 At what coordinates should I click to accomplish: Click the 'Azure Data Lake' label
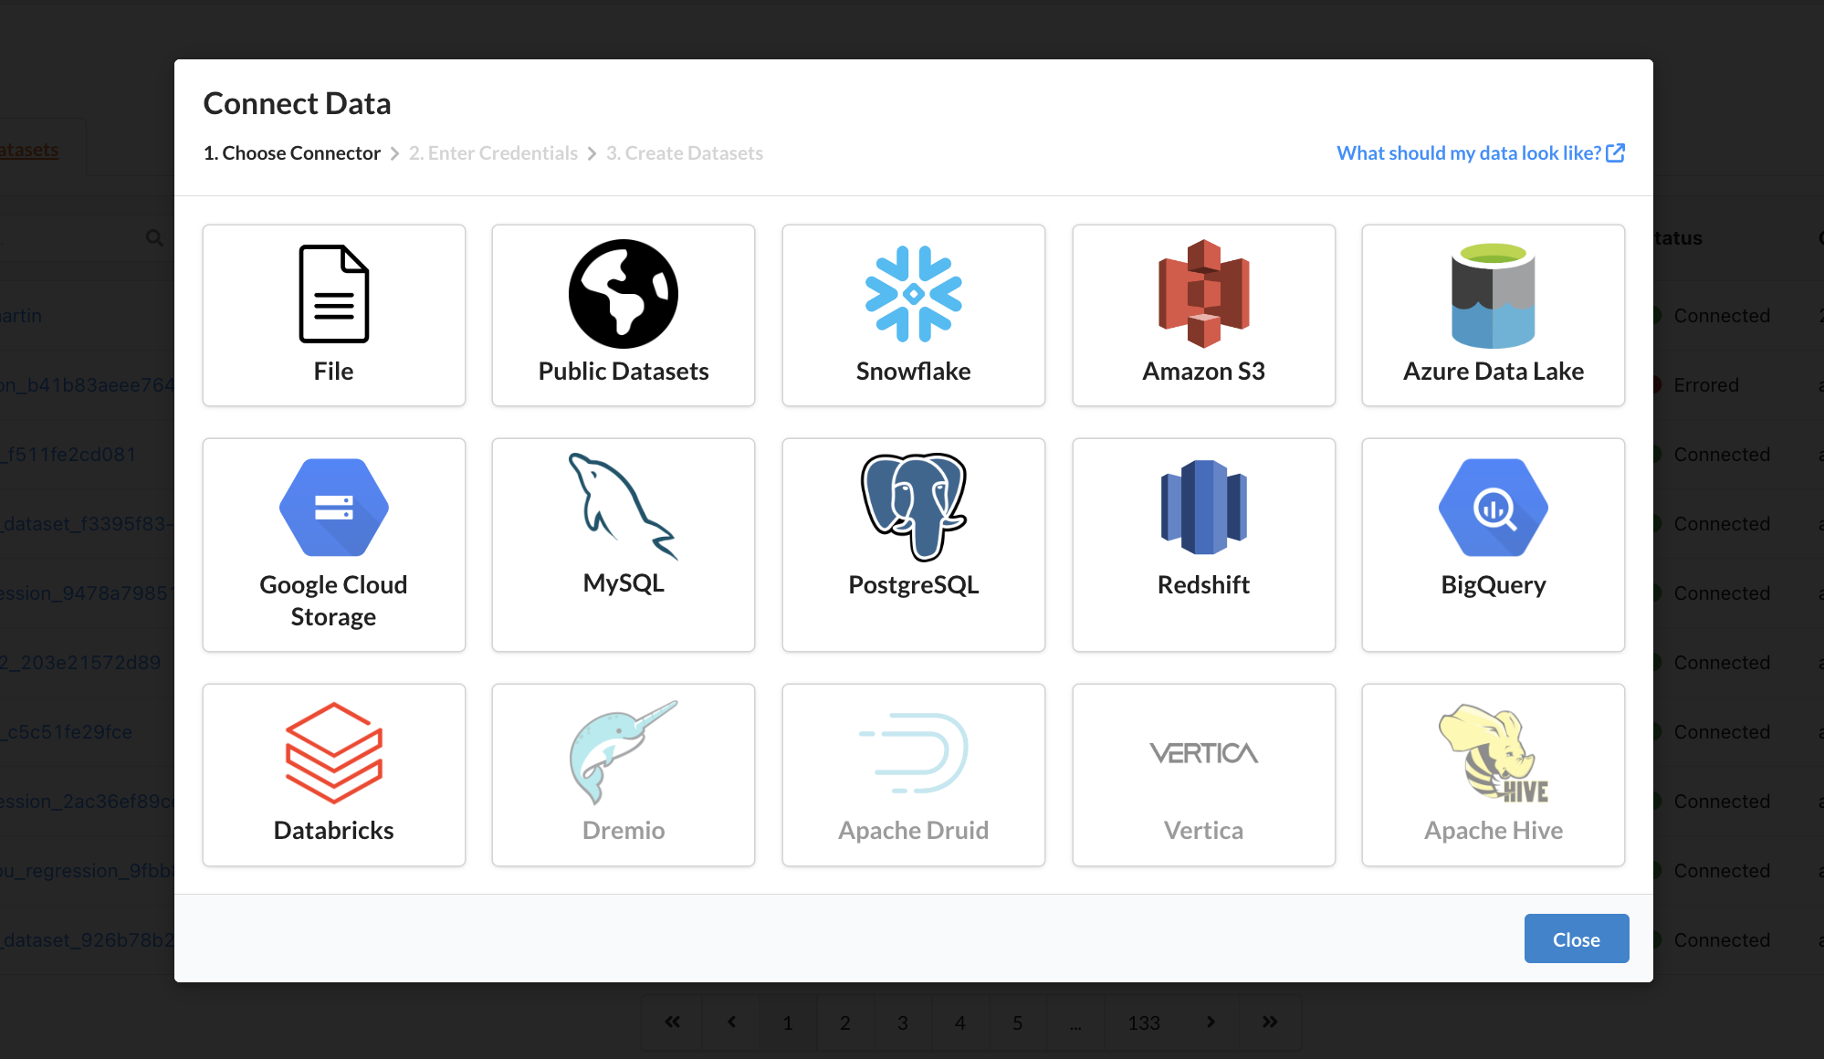tap(1494, 371)
